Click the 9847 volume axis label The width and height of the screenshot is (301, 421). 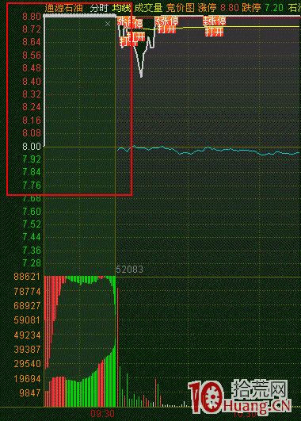tap(29, 393)
